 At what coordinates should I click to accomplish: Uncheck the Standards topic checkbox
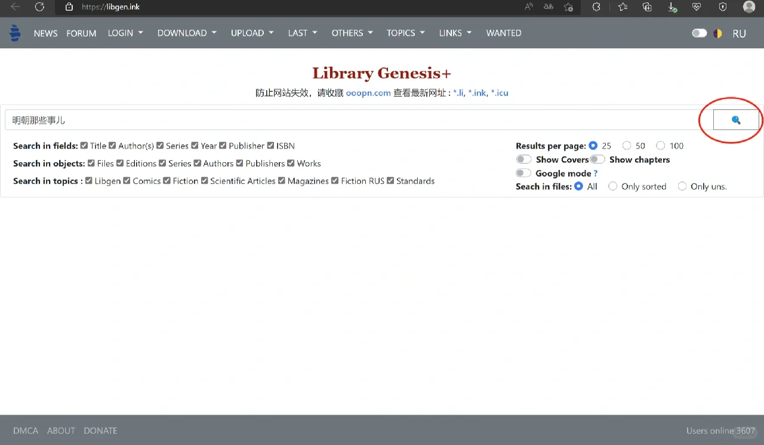(390, 180)
